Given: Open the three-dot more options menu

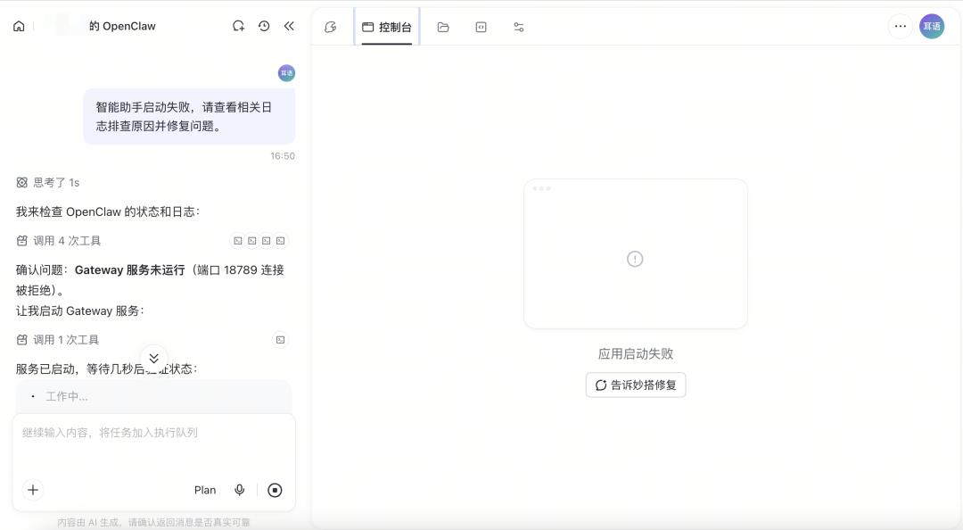Looking at the screenshot, I should point(900,26).
